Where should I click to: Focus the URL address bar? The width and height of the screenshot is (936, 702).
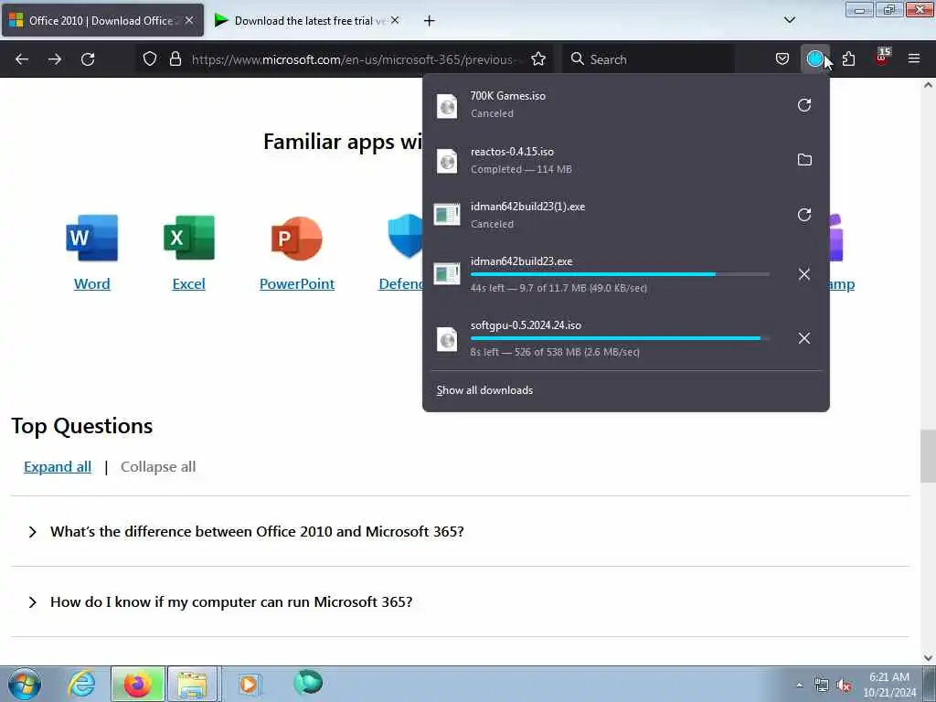tap(357, 59)
